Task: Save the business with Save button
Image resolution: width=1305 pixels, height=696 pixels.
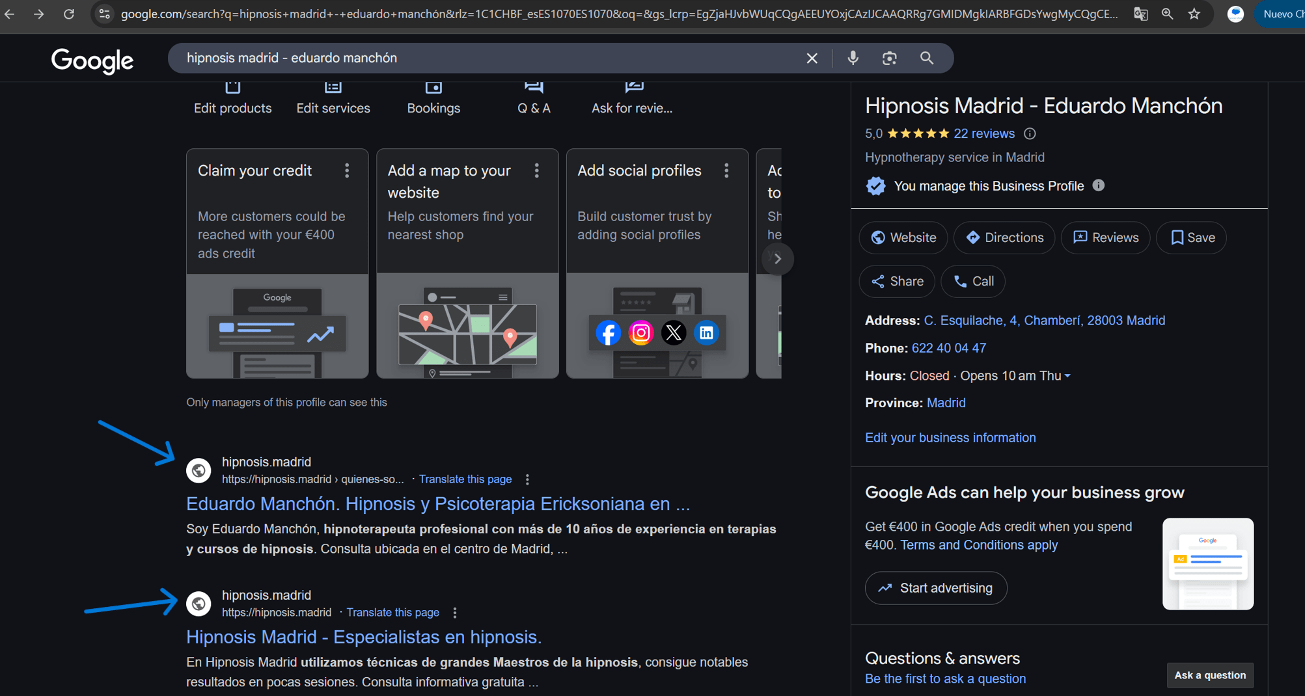Action: (x=1191, y=237)
